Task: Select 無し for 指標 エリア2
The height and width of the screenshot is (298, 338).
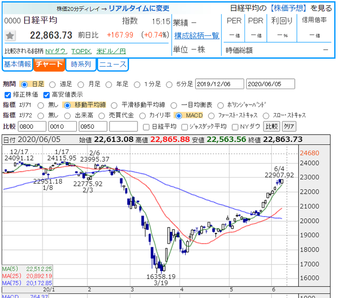Action: click(x=41, y=116)
